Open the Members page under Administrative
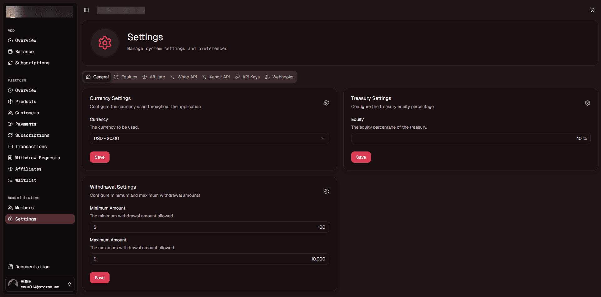The height and width of the screenshot is (297, 601). click(24, 208)
